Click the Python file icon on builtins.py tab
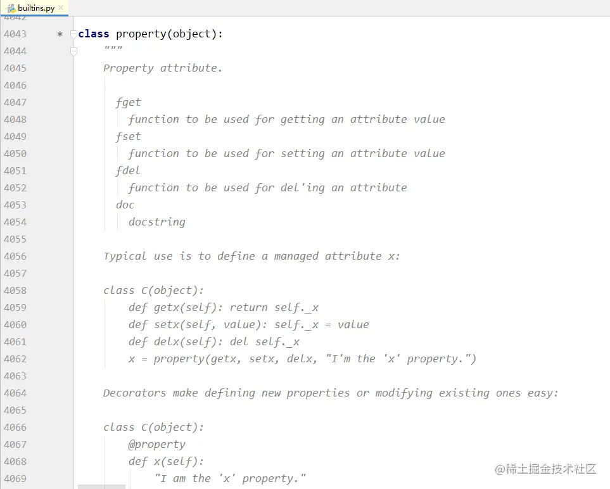Viewport: 610px width, 489px height. [11, 8]
